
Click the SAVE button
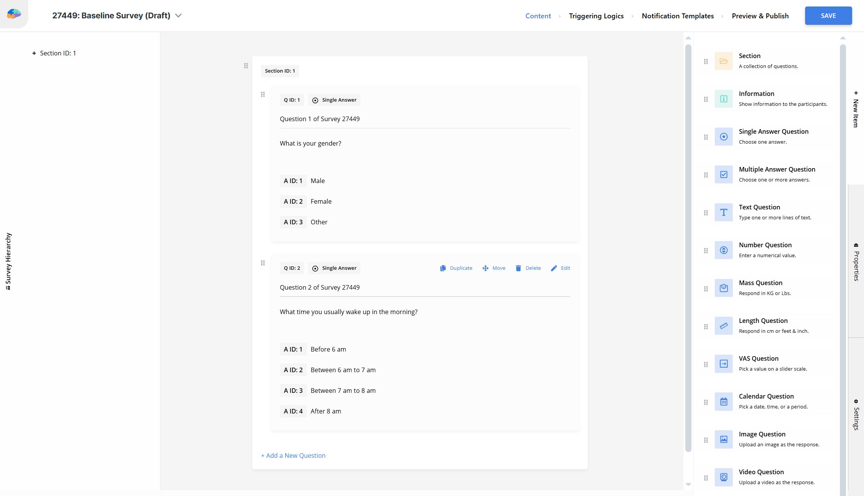coord(828,16)
